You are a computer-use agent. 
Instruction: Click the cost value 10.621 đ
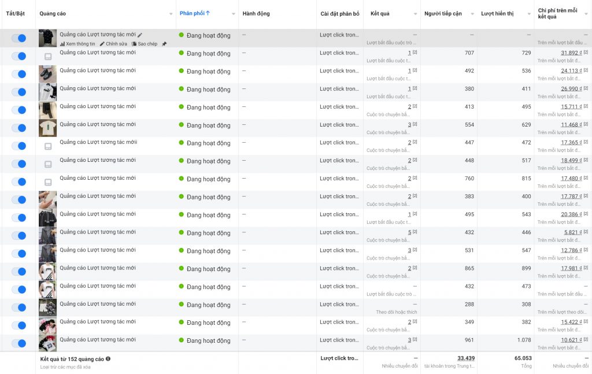[x=571, y=340]
